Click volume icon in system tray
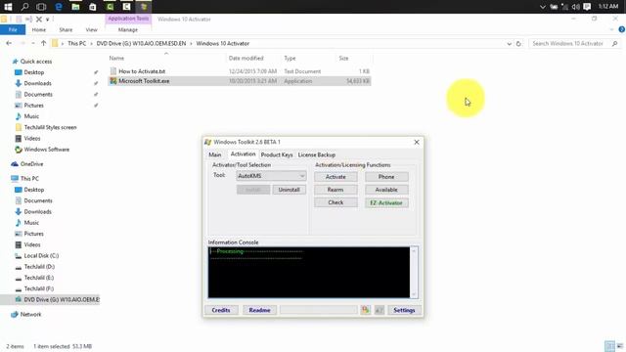The image size is (626, 352). [575, 7]
